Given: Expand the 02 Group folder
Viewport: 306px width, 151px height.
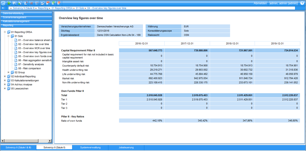Looking at the screenshot, I should [8, 73].
